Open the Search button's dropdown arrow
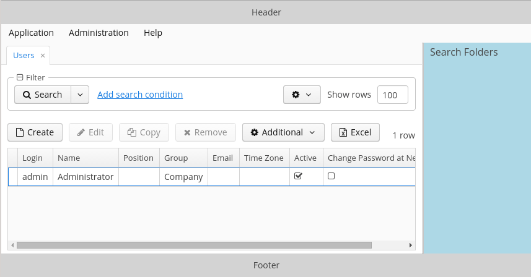Screen dimensions: 531x277 [x=80, y=95]
